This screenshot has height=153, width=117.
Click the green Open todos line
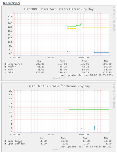coord(89,110)
